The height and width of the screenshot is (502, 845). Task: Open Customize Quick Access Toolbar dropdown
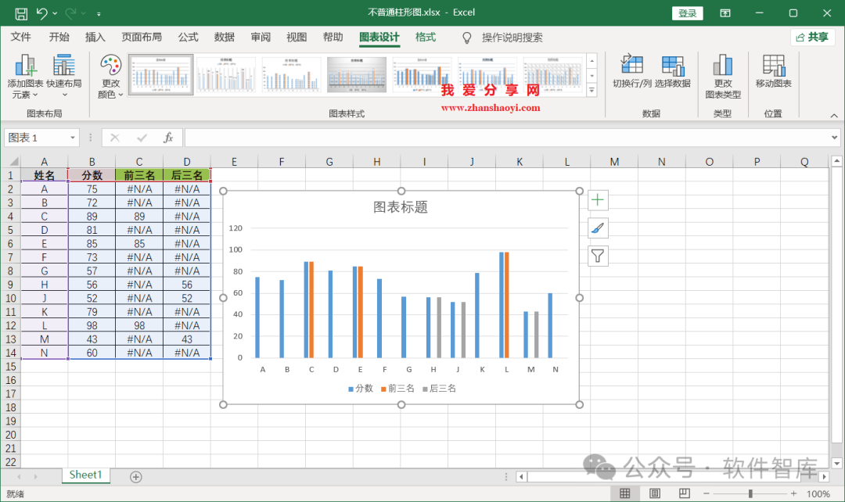[x=99, y=13]
